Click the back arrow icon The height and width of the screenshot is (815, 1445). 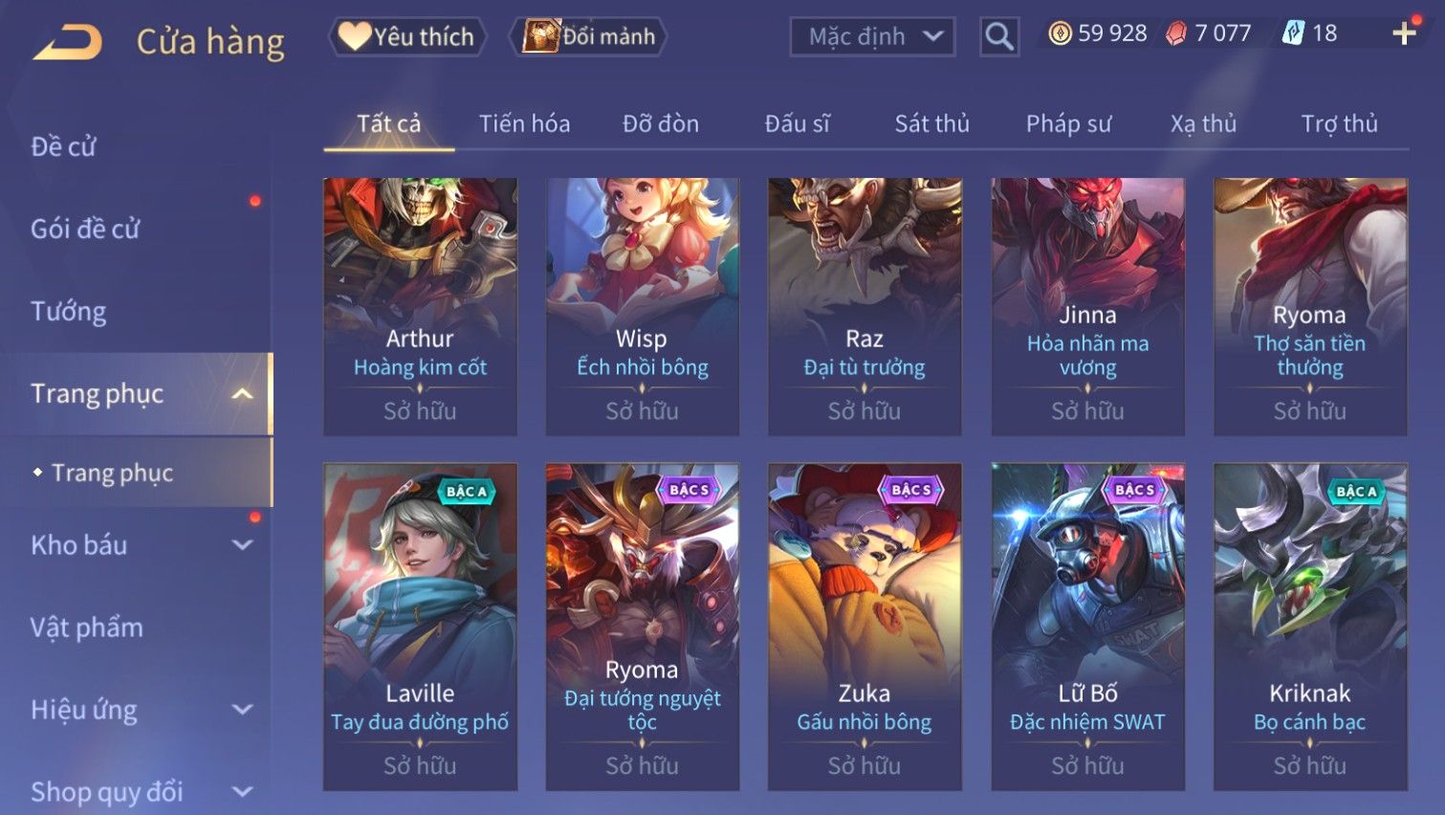point(67,42)
